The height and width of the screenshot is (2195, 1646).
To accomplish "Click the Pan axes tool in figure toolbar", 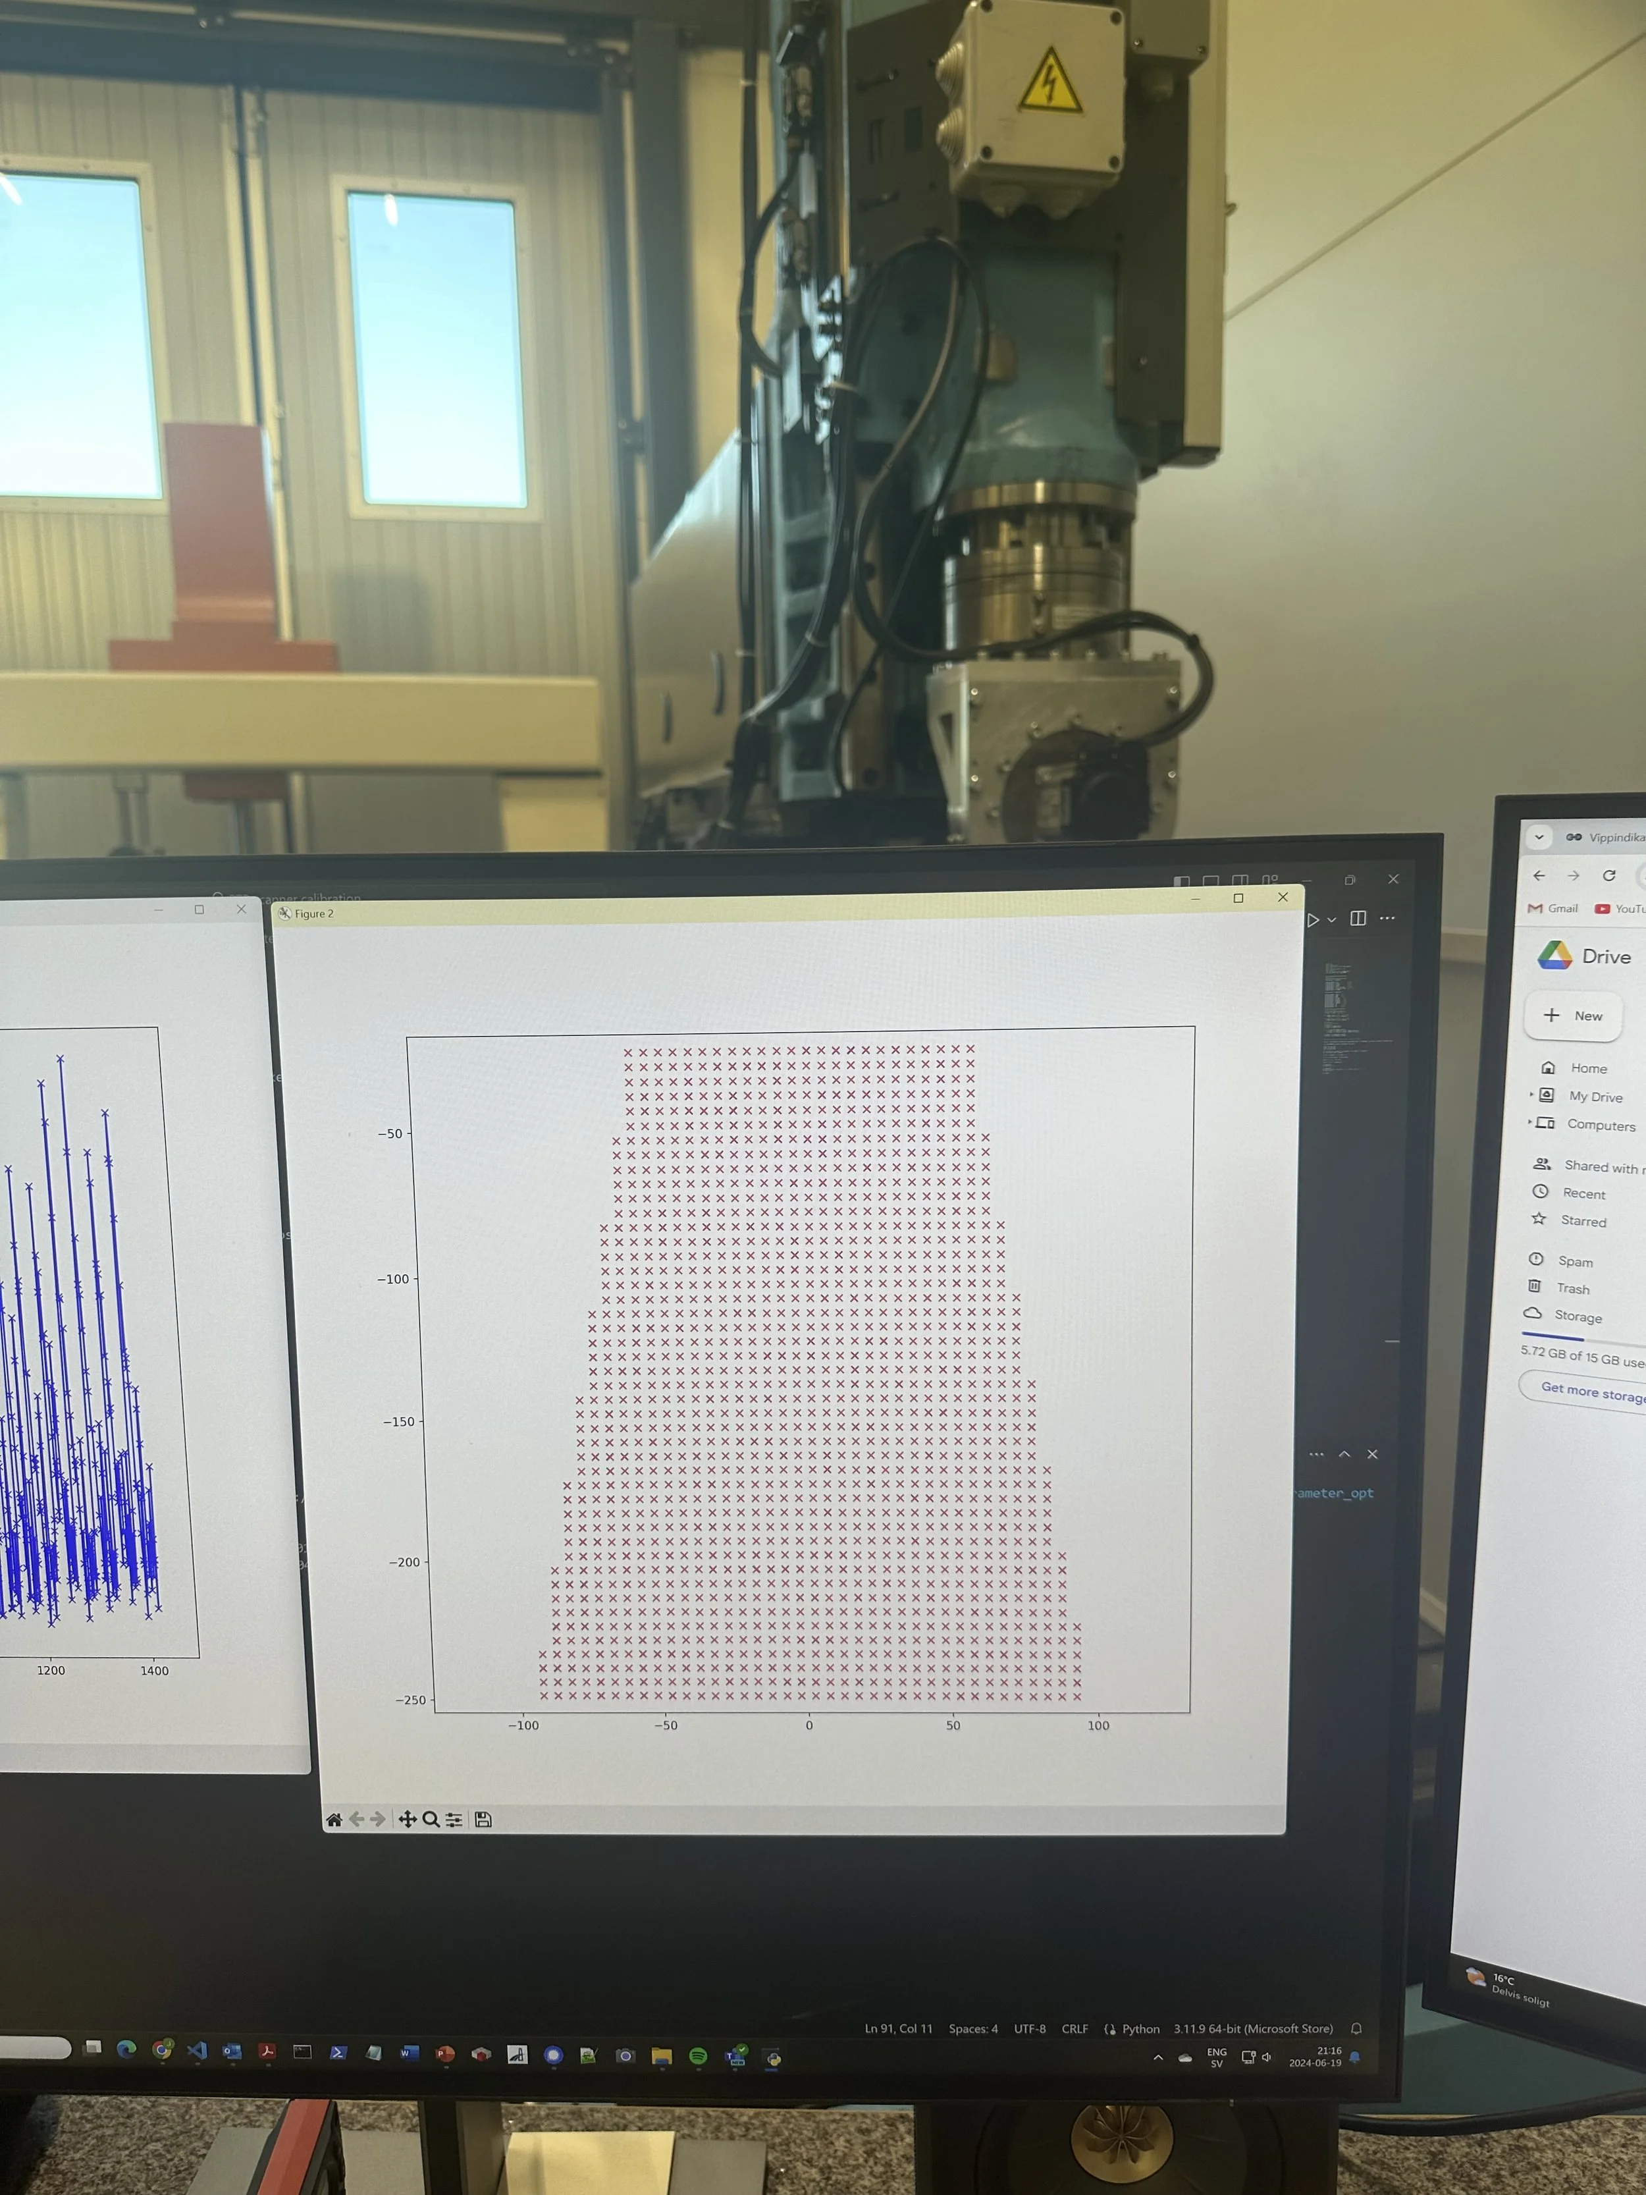I will point(407,1819).
